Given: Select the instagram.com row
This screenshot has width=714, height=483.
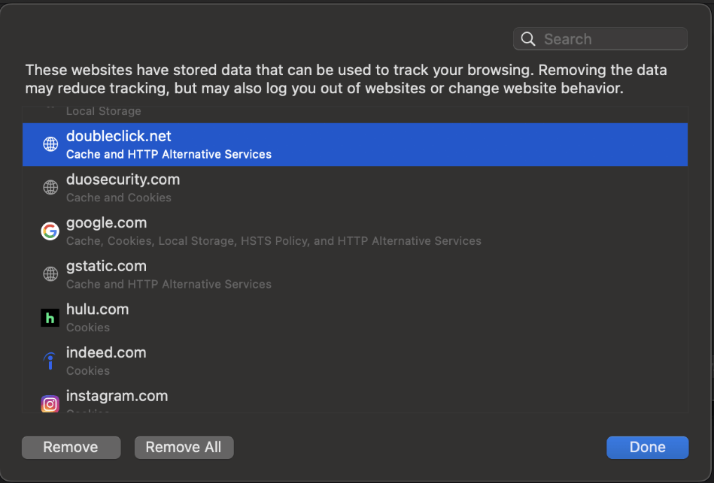Looking at the screenshot, I should click(x=355, y=398).
